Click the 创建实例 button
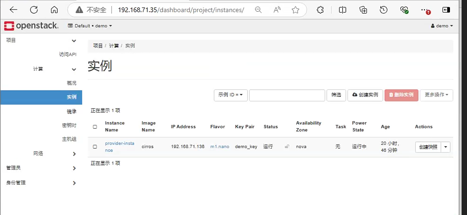The image size is (467, 215). coord(365,95)
